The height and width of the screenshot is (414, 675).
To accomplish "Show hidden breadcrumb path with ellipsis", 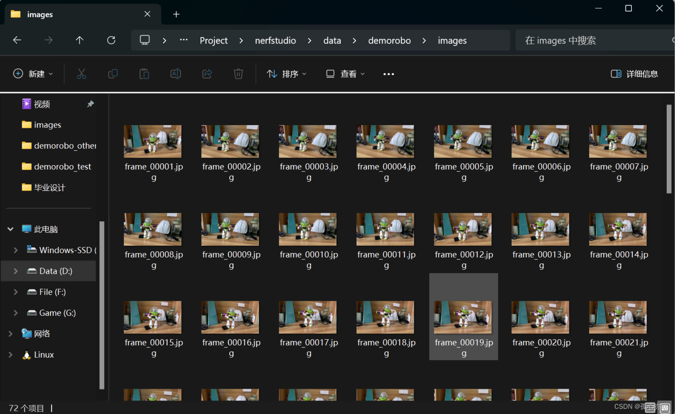I will point(184,40).
